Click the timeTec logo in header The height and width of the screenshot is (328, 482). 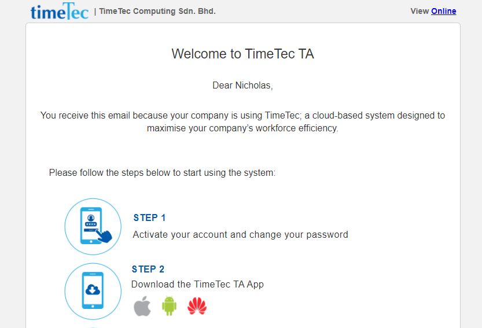60,12
